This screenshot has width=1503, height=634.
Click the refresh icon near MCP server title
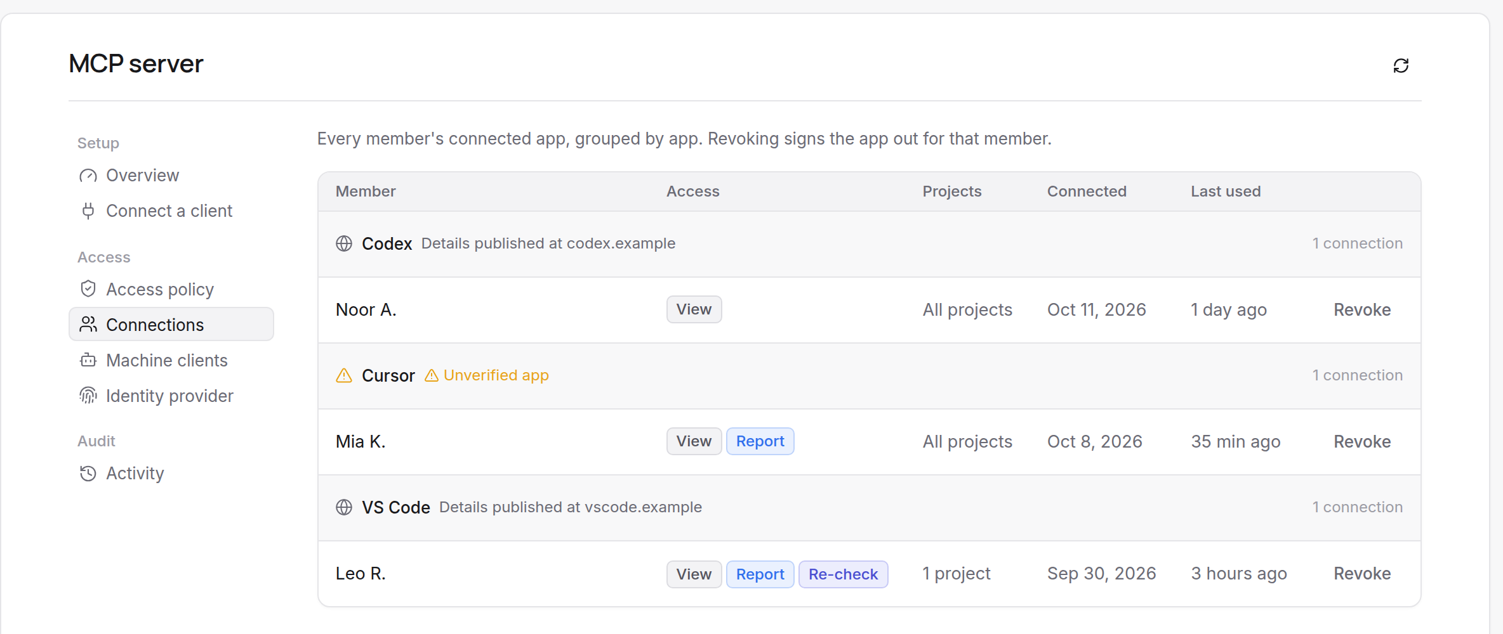click(1401, 65)
